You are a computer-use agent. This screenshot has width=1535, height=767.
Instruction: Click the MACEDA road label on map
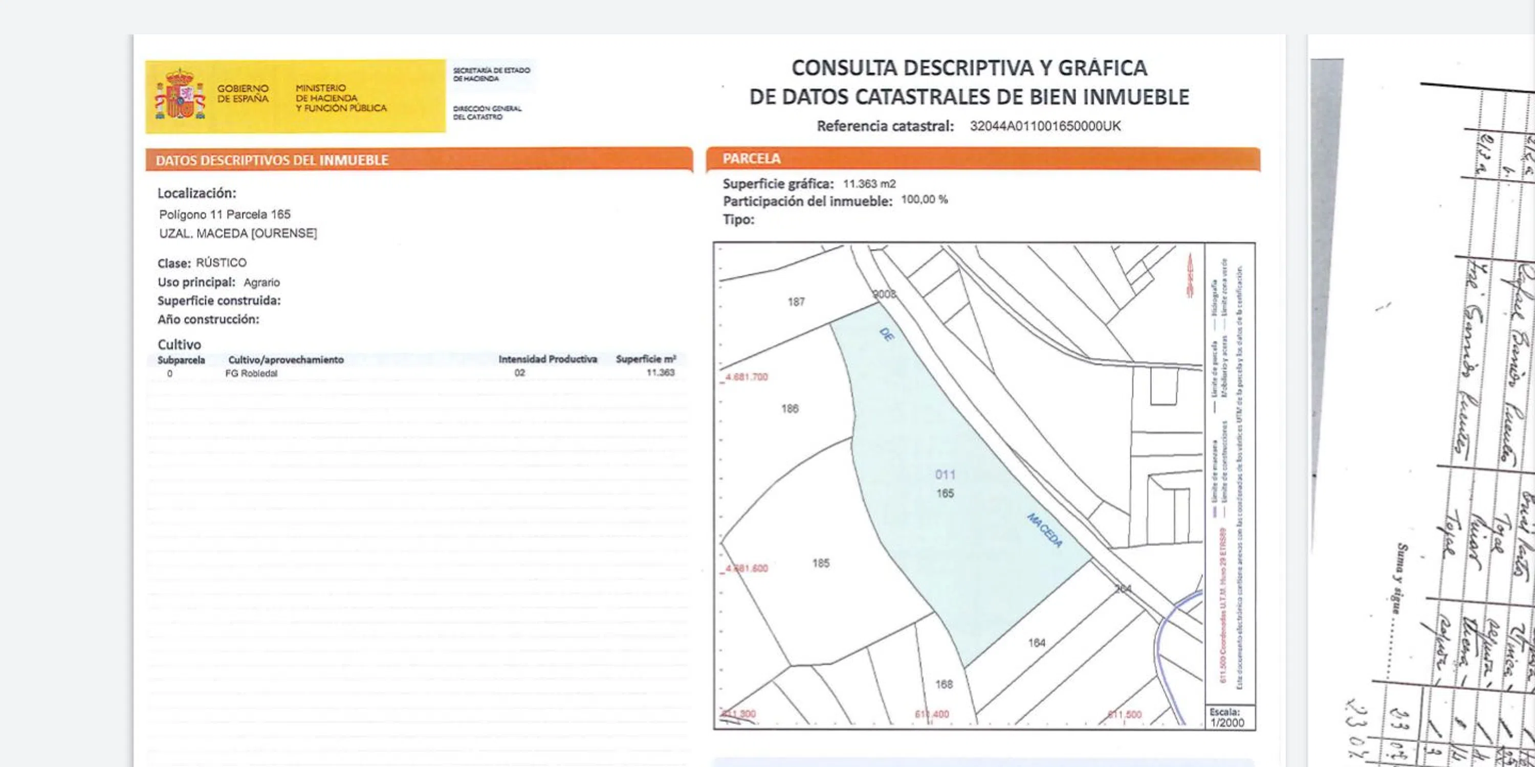pos(1045,530)
